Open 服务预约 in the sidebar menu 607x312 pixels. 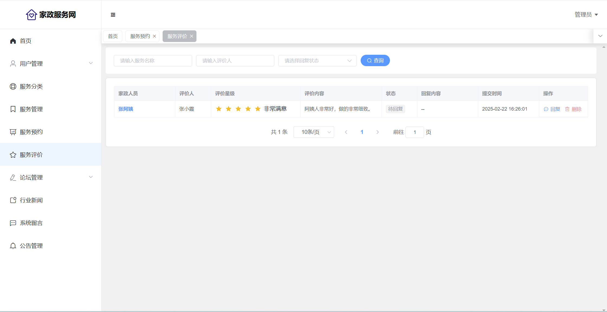pos(31,132)
